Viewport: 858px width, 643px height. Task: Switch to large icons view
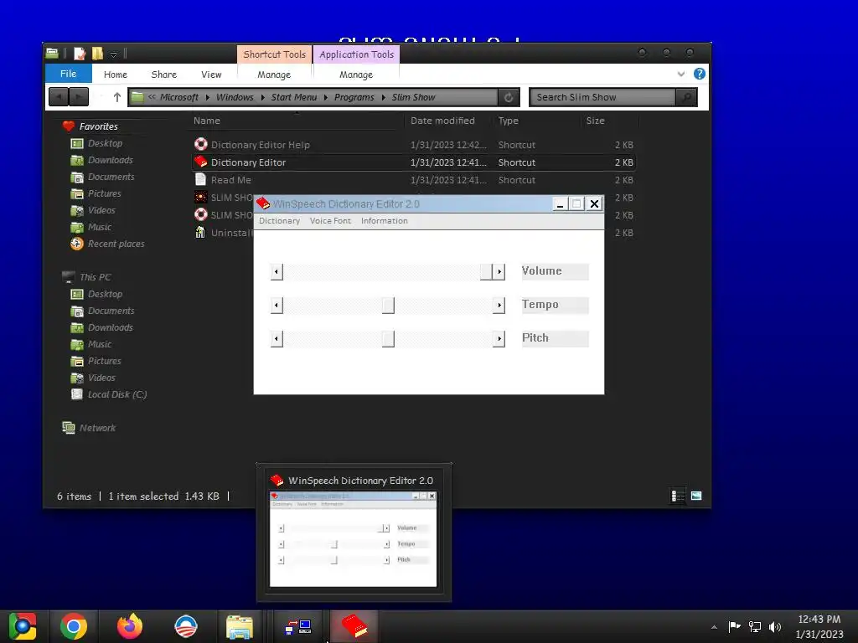696,496
